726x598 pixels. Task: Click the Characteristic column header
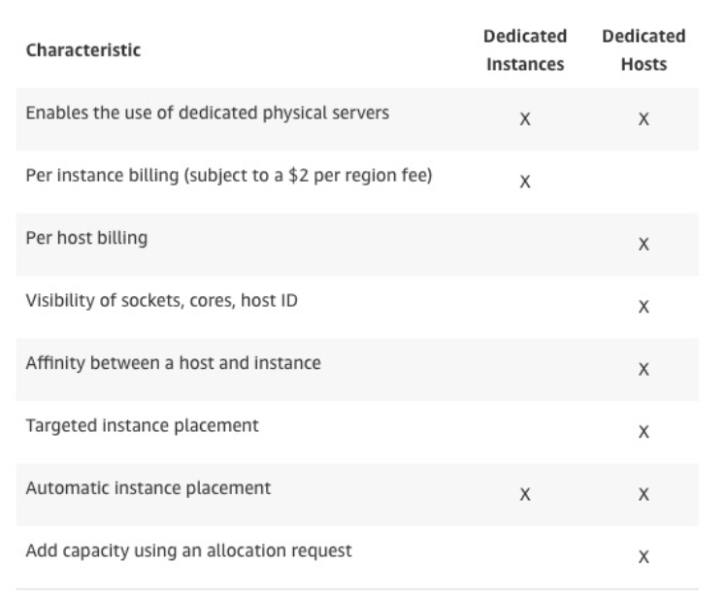[82, 52]
